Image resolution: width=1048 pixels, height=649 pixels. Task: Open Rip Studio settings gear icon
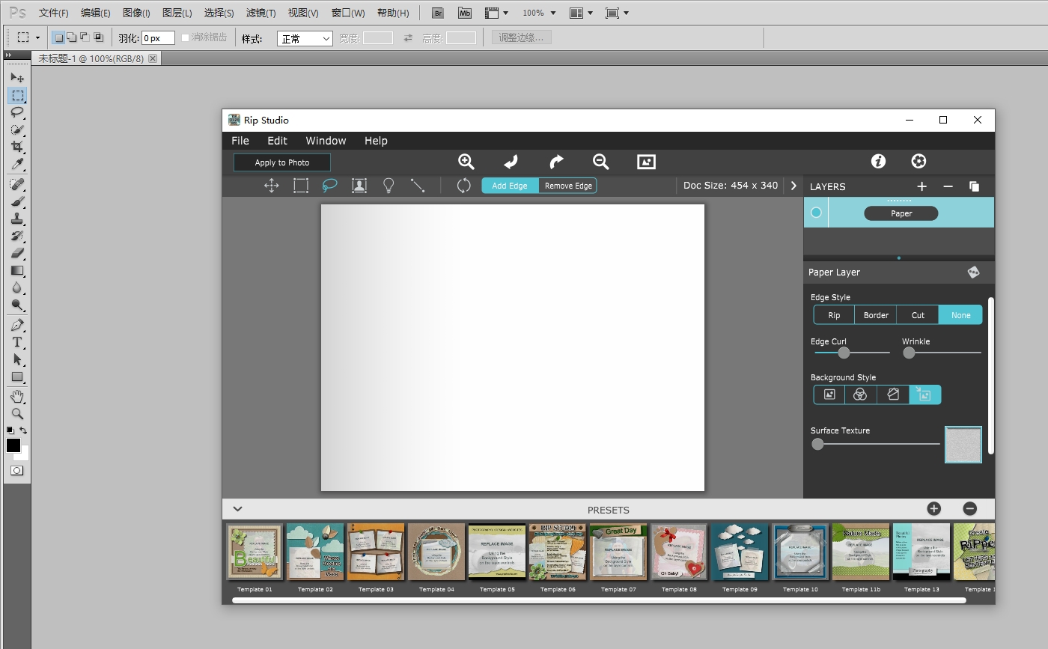[x=918, y=161]
